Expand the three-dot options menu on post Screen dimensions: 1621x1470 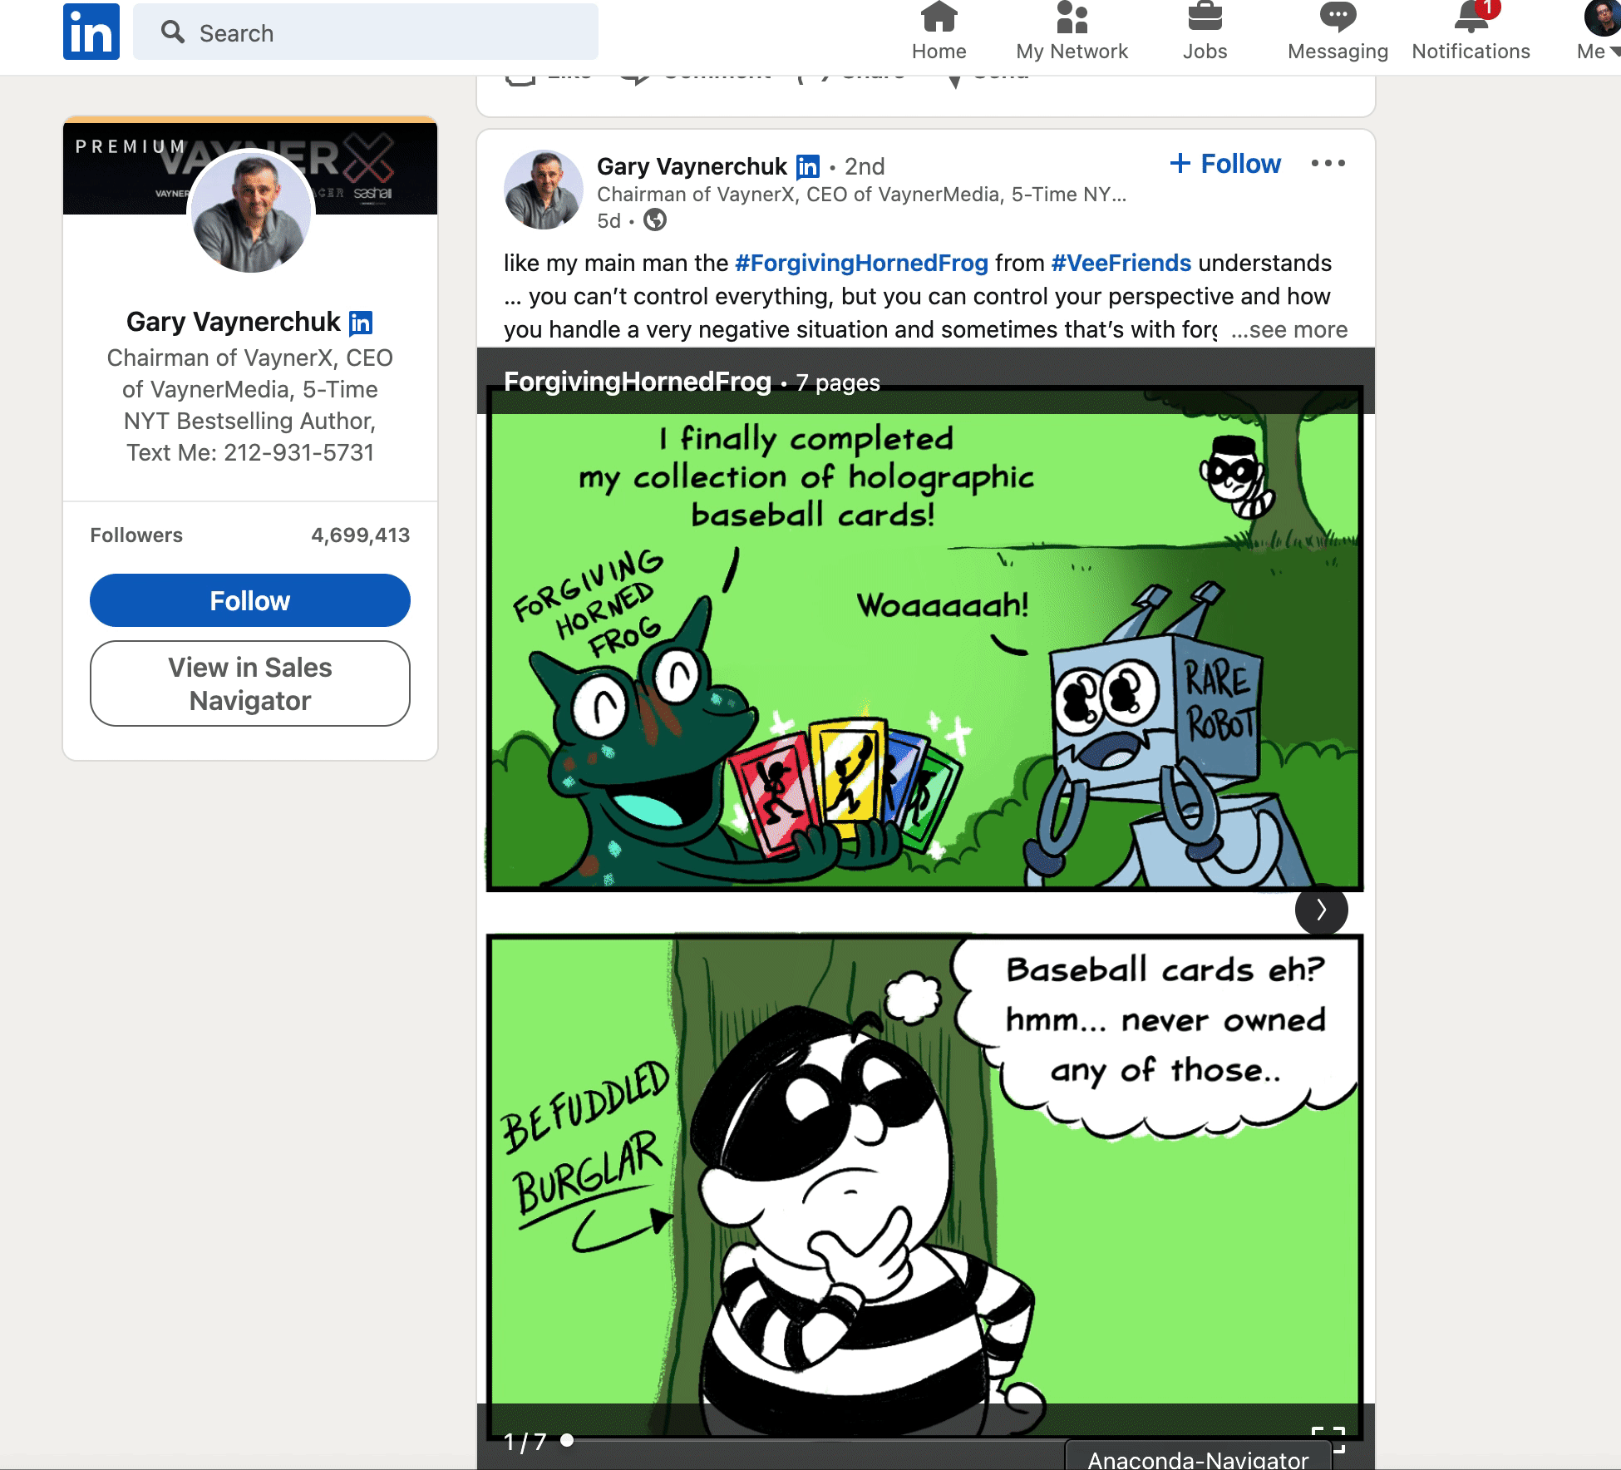click(1328, 164)
